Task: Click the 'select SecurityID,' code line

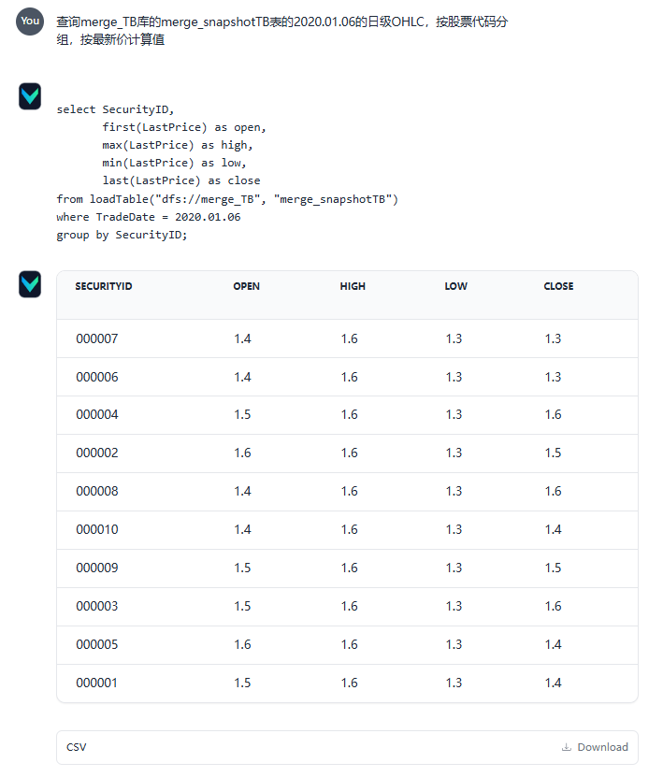Action: [x=115, y=109]
